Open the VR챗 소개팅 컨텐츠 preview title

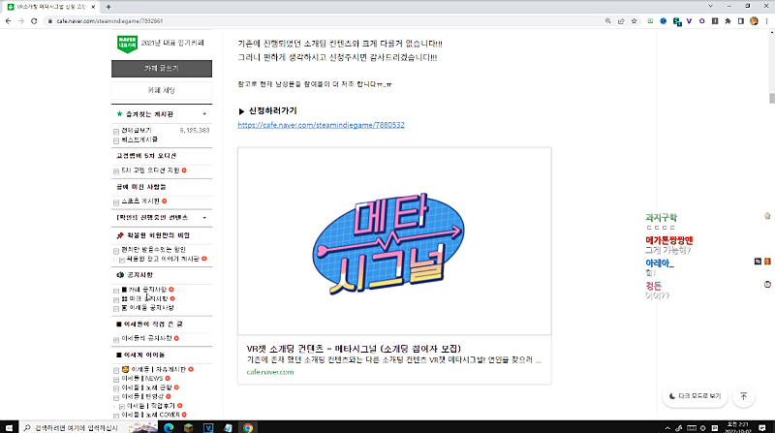(x=354, y=349)
